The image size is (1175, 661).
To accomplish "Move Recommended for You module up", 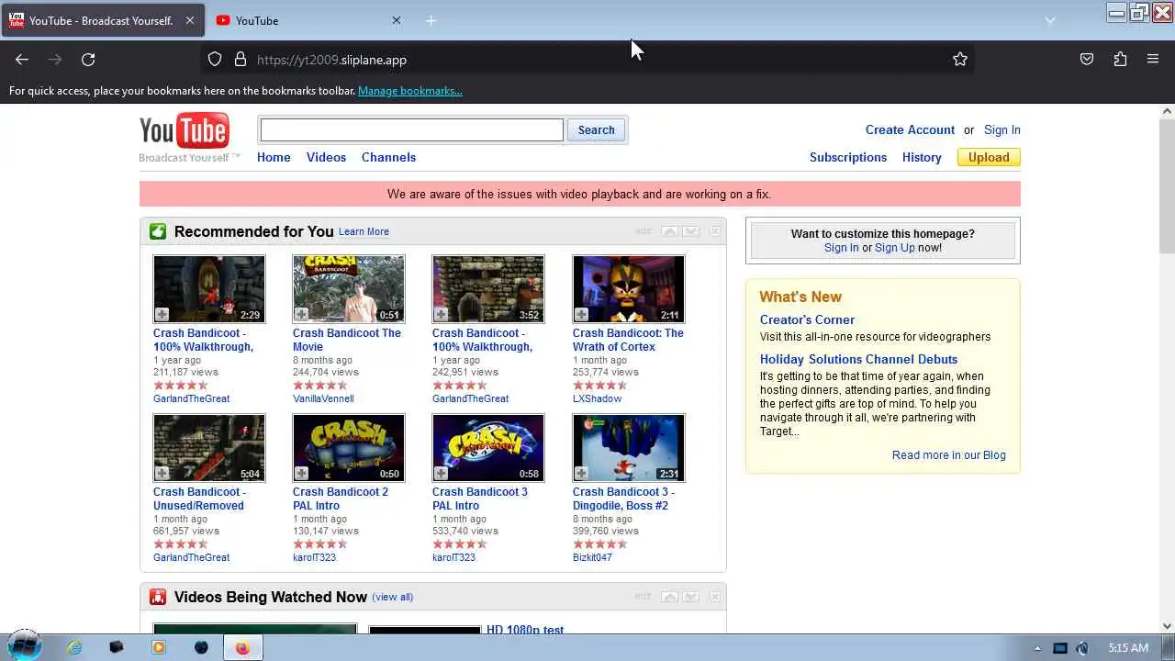I will click(669, 231).
